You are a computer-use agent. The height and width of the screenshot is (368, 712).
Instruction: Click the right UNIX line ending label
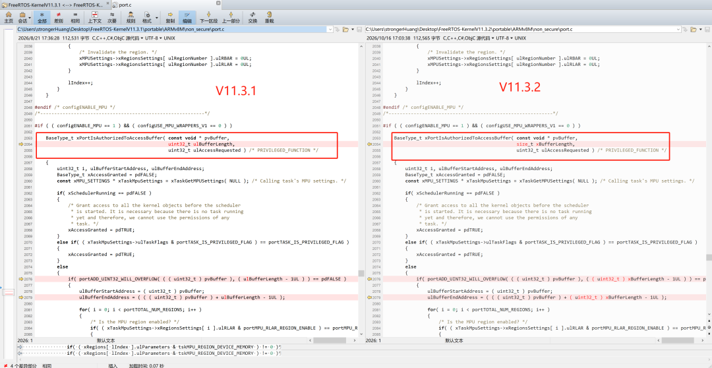[x=519, y=38]
